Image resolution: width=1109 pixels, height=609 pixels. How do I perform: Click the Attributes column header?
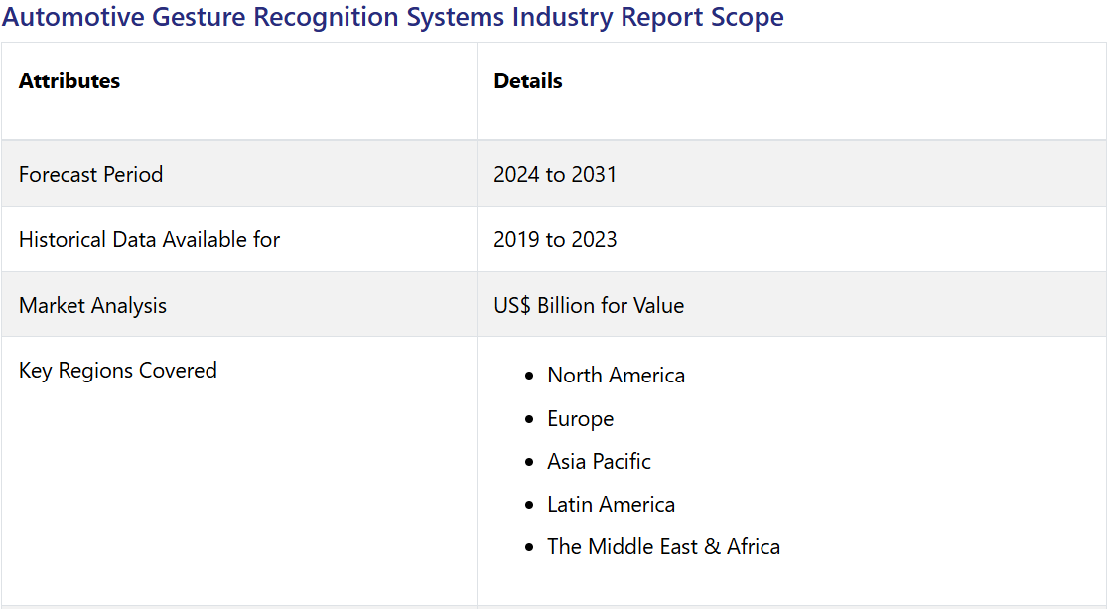click(x=69, y=81)
